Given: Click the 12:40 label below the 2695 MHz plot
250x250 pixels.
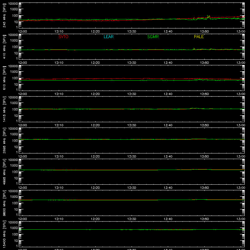Looking at the screenshot, I should click(x=168, y=157).
